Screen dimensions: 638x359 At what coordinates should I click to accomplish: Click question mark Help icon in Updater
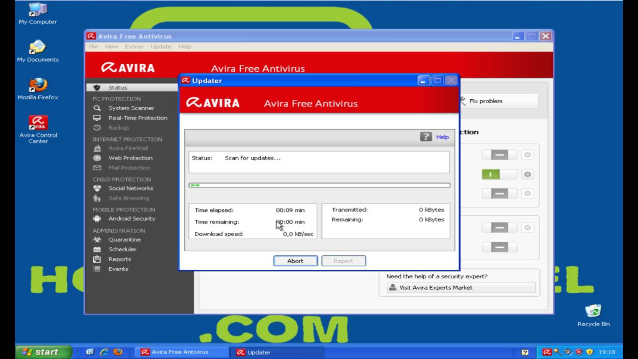pyautogui.click(x=426, y=137)
